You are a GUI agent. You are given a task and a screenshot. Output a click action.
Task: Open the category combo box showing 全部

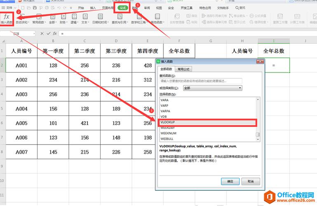point(213,88)
